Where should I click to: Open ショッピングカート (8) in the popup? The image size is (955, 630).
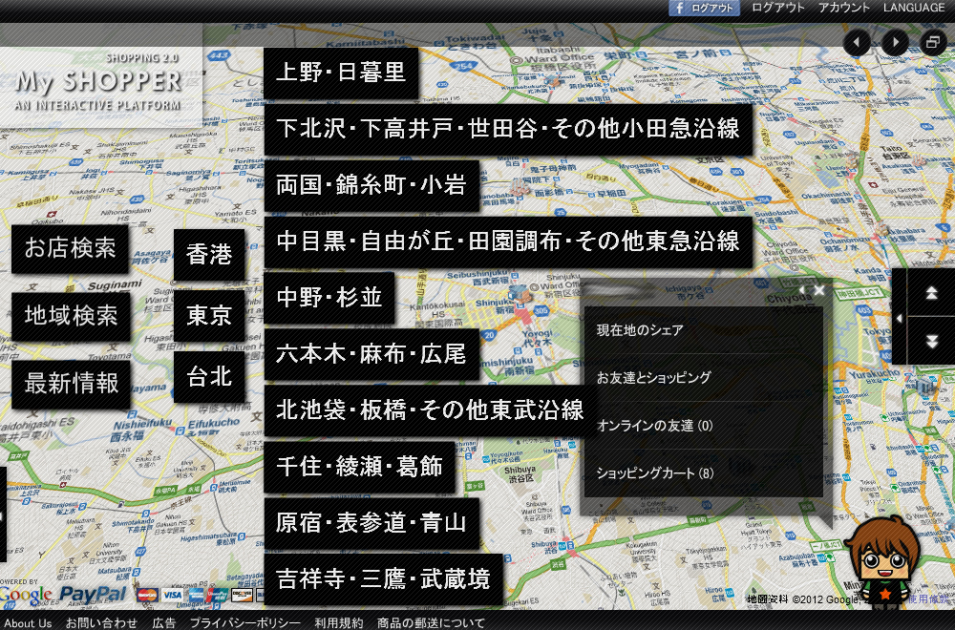coord(654,472)
